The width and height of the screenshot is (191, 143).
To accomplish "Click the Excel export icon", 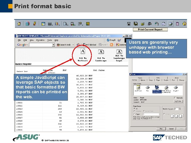I will click(x=157, y=24).
